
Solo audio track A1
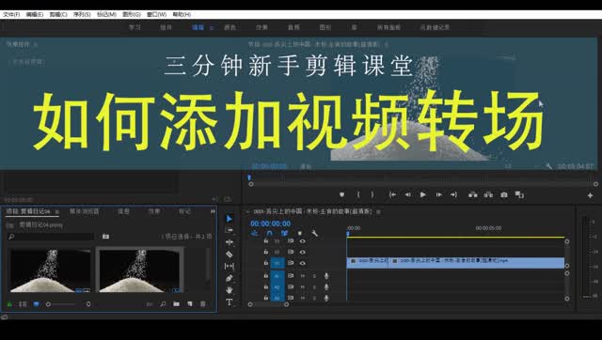[x=314, y=275]
